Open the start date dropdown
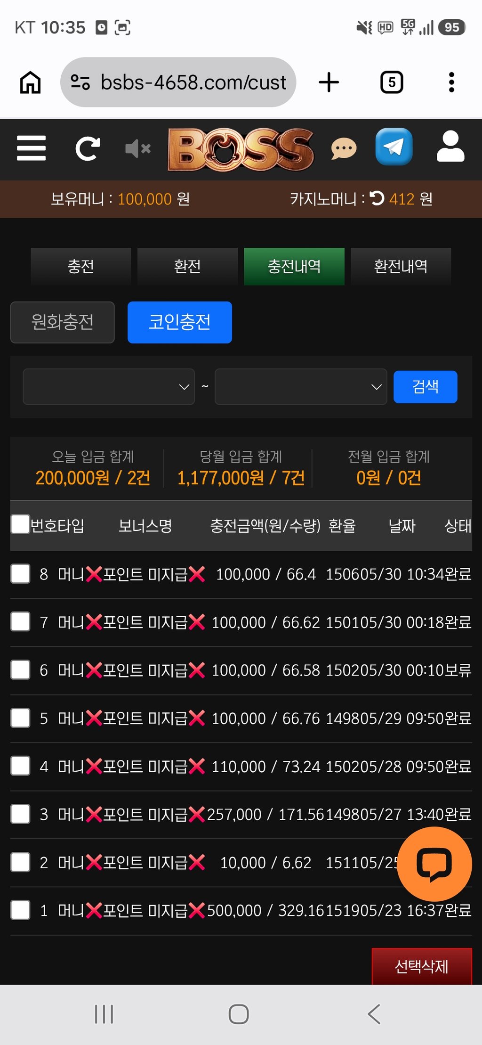This screenshot has width=482, height=1045. point(109,387)
